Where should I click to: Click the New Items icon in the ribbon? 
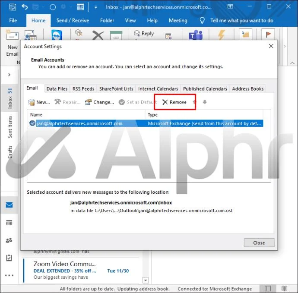tap(30, 35)
